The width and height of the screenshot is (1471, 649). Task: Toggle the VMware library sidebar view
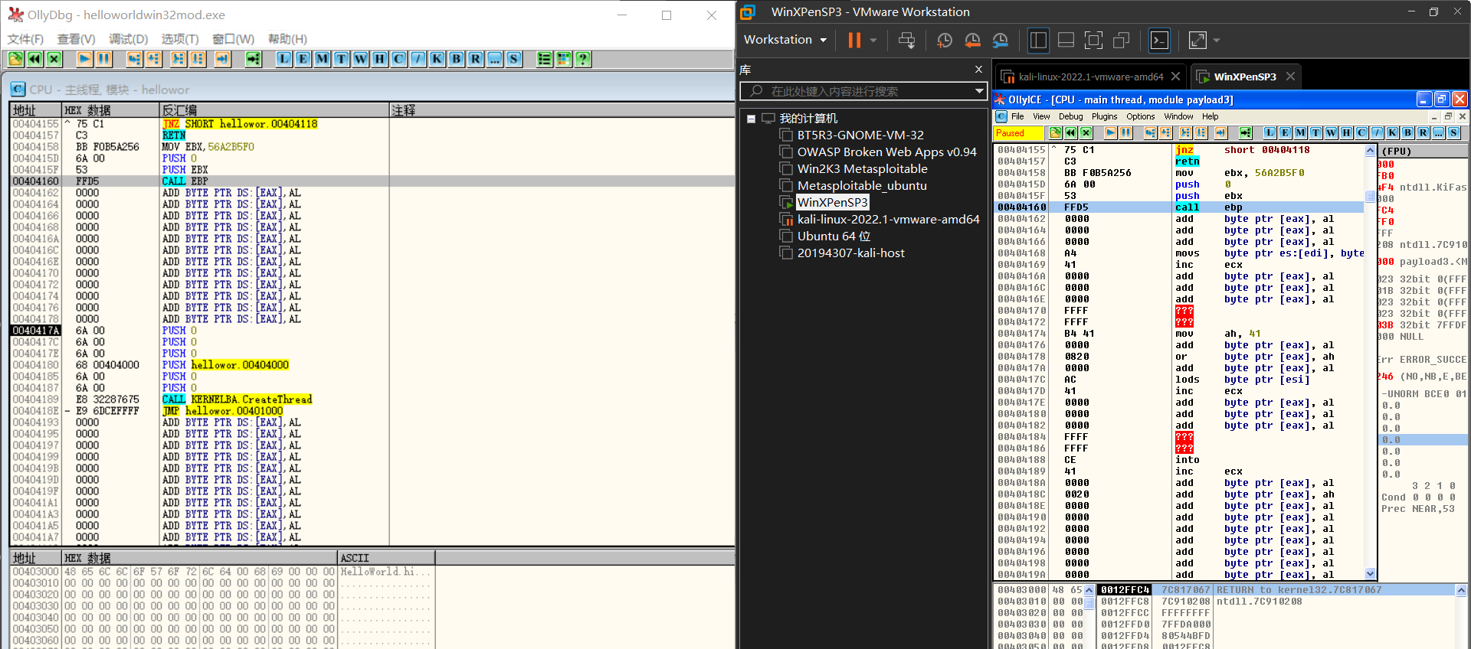[x=1039, y=40]
